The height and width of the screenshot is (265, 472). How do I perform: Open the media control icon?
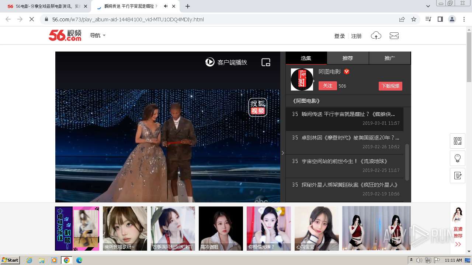coord(428,19)
